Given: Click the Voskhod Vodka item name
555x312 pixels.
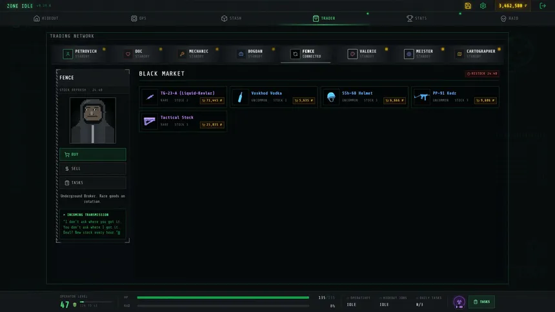Looking at the screenshot, I should point(267,93).
